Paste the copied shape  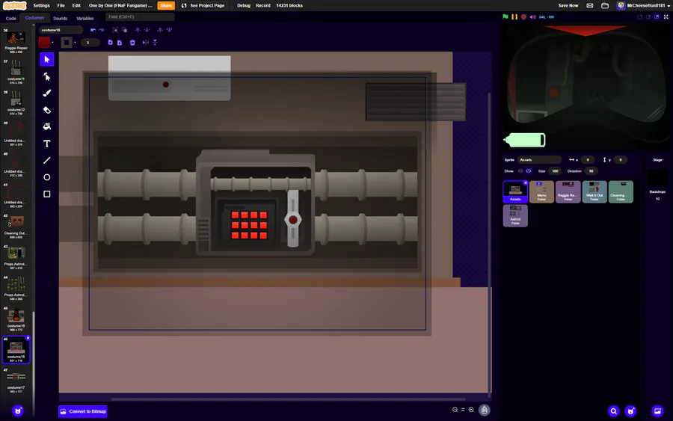pyautogui.click(x=120, y=43)
